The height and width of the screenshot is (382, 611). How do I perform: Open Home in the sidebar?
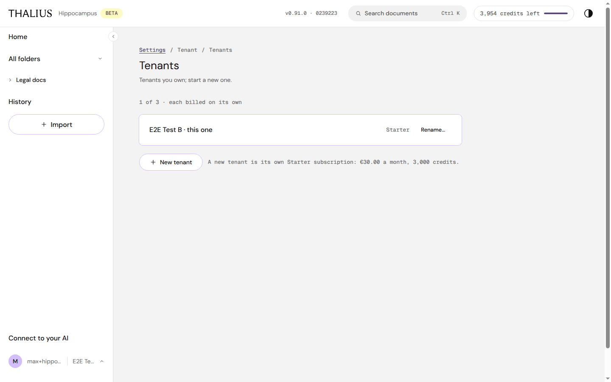pyautogui.click(x=18, y=37)
